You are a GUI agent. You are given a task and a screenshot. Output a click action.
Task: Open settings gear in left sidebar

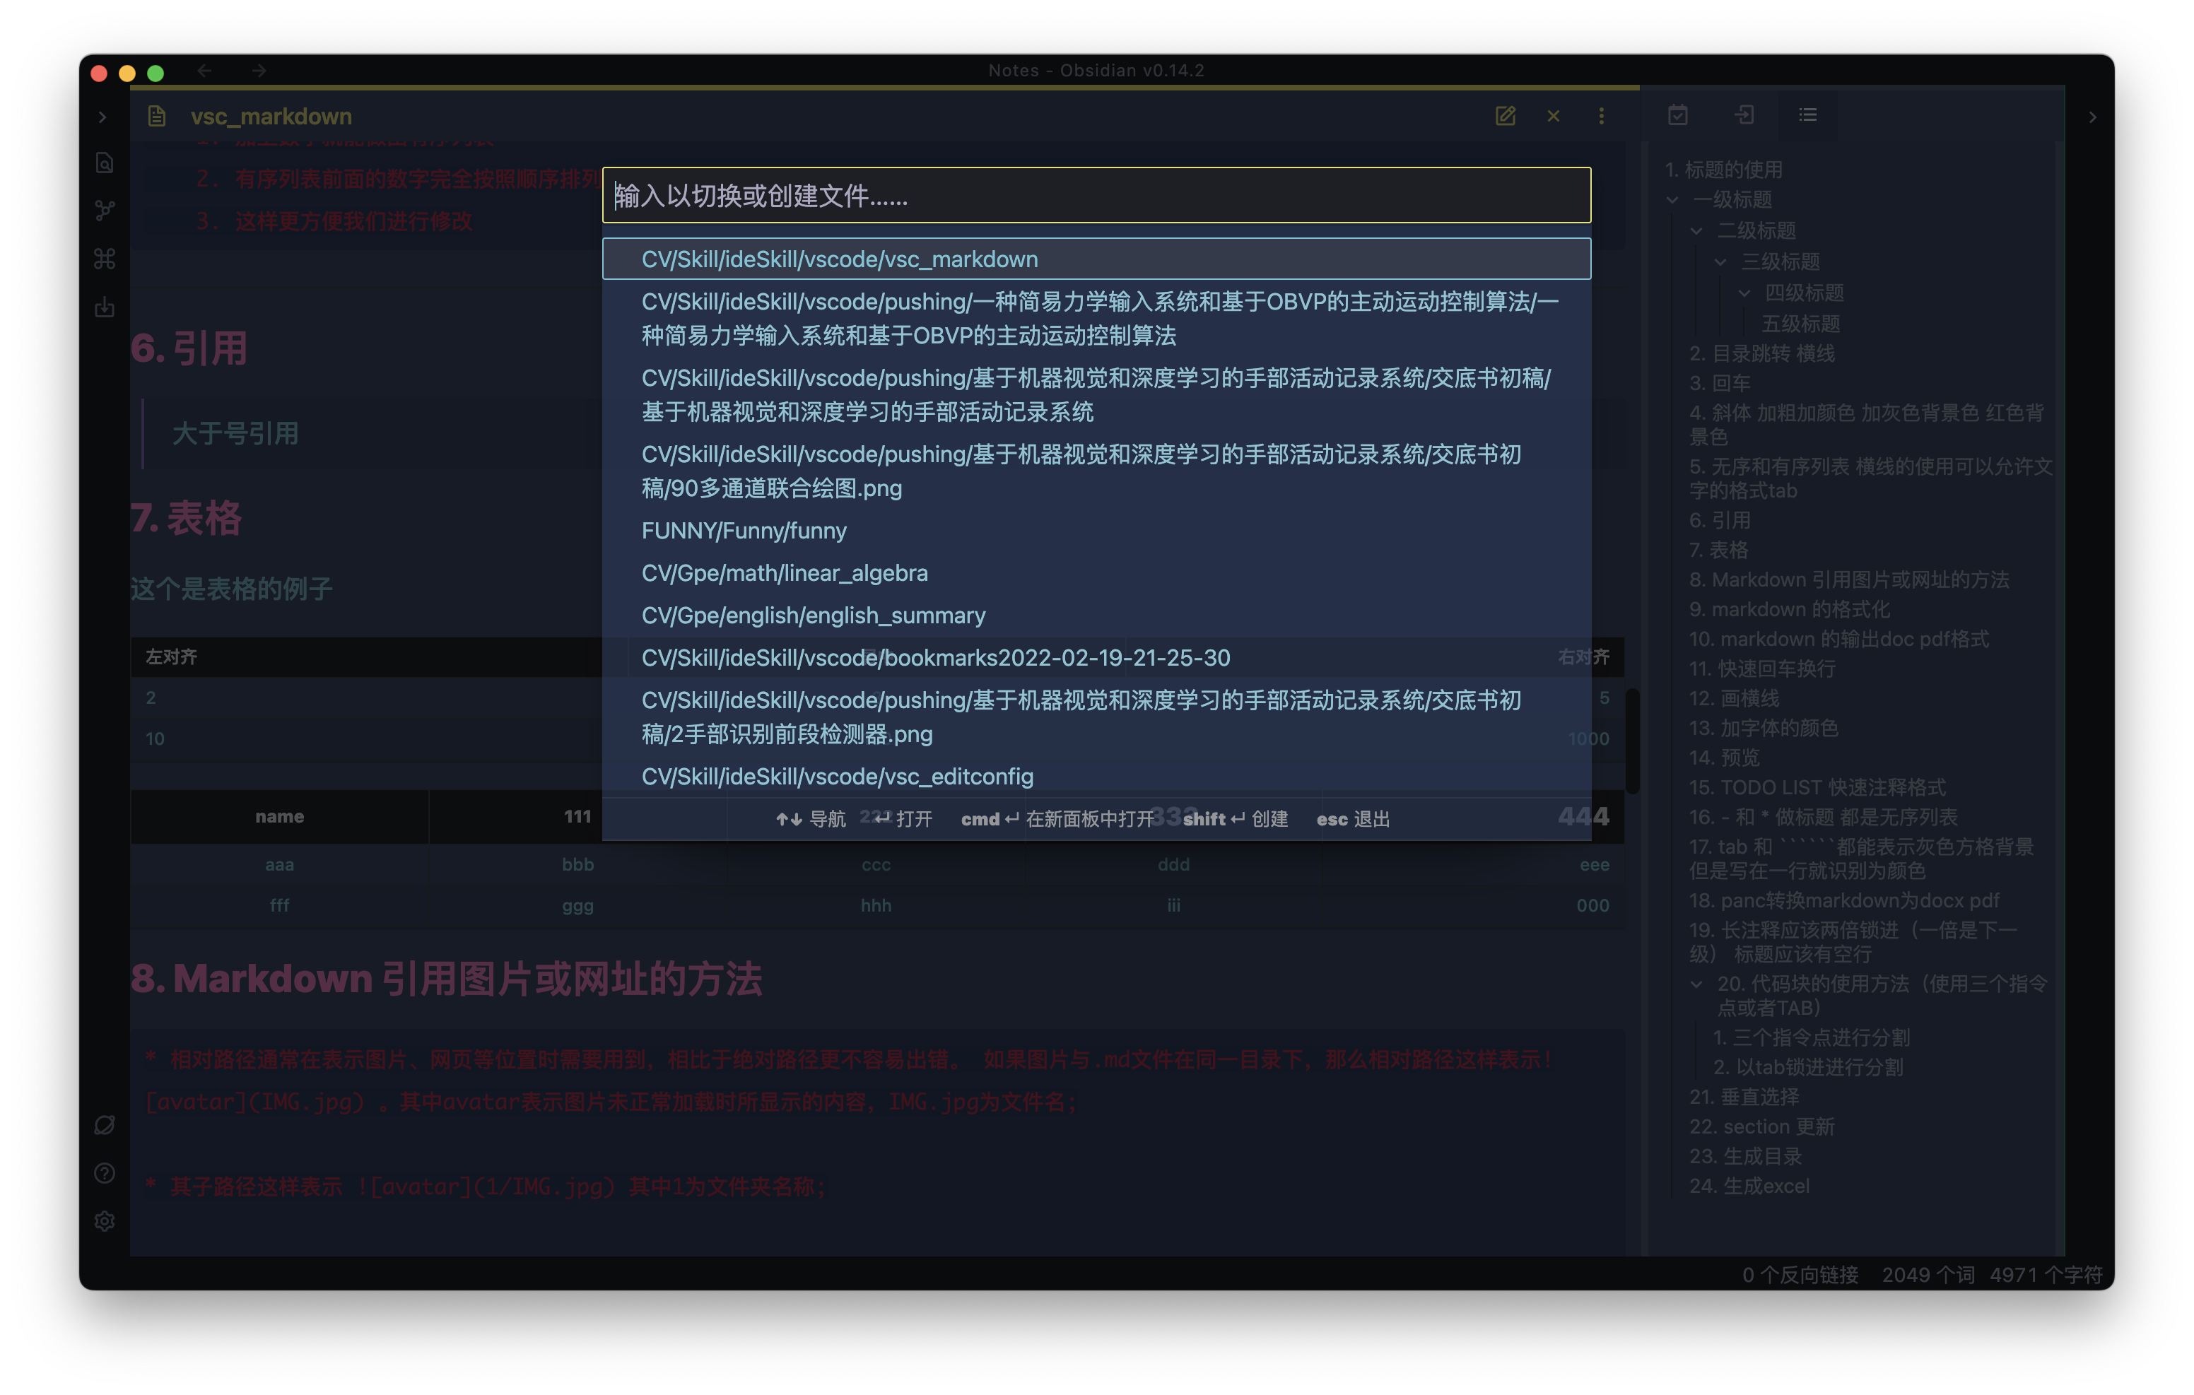tap(105, 1221)
